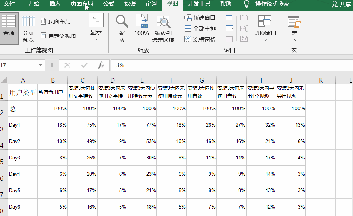Click cell B1 '所有新用户'
This screenshot has width=353, height=216.
tap(53, 92)
